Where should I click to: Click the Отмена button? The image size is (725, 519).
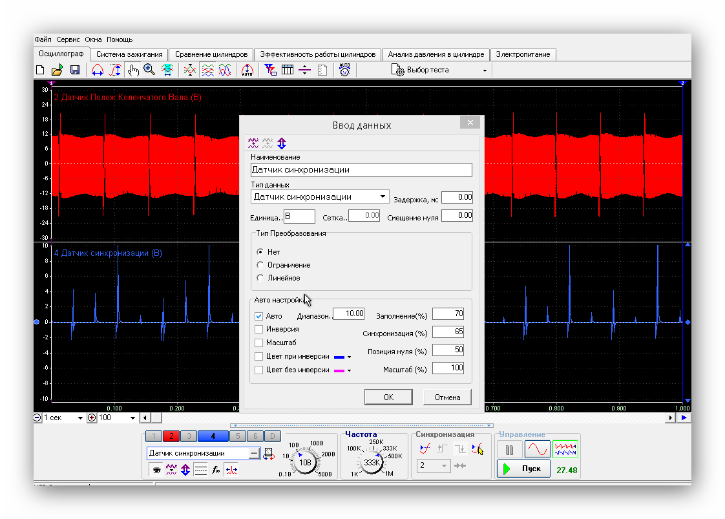[x=448, y=397]
